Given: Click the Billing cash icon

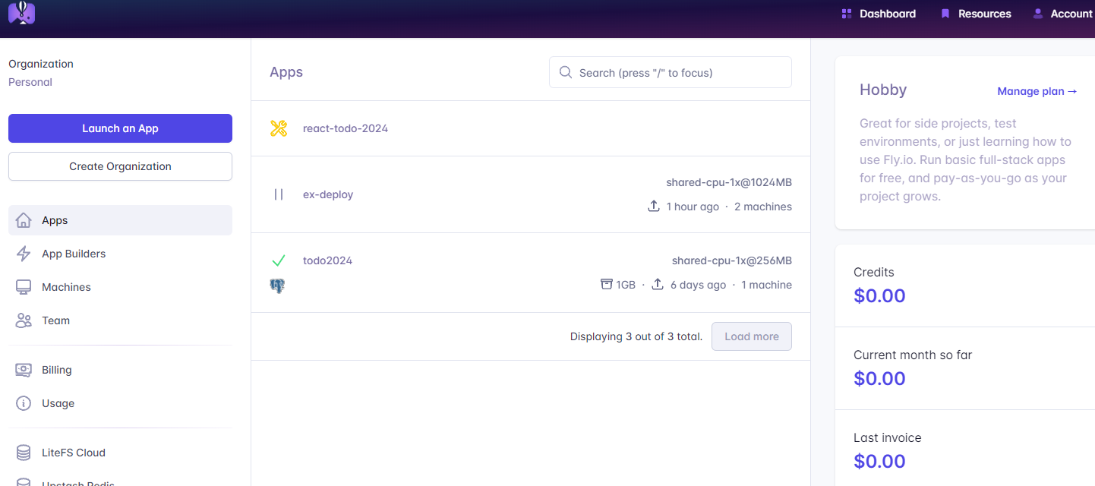Looking at the screenshot, I should click(x=24, y=370).
